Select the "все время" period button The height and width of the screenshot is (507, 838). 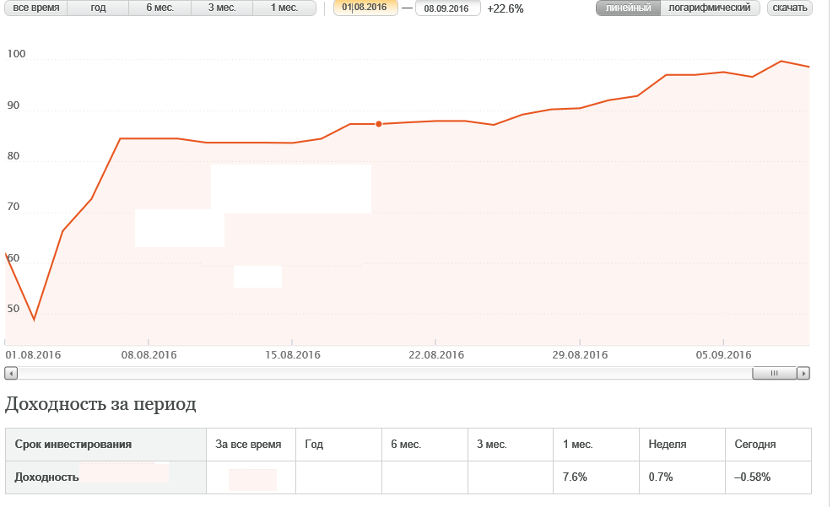pos(35,8)
